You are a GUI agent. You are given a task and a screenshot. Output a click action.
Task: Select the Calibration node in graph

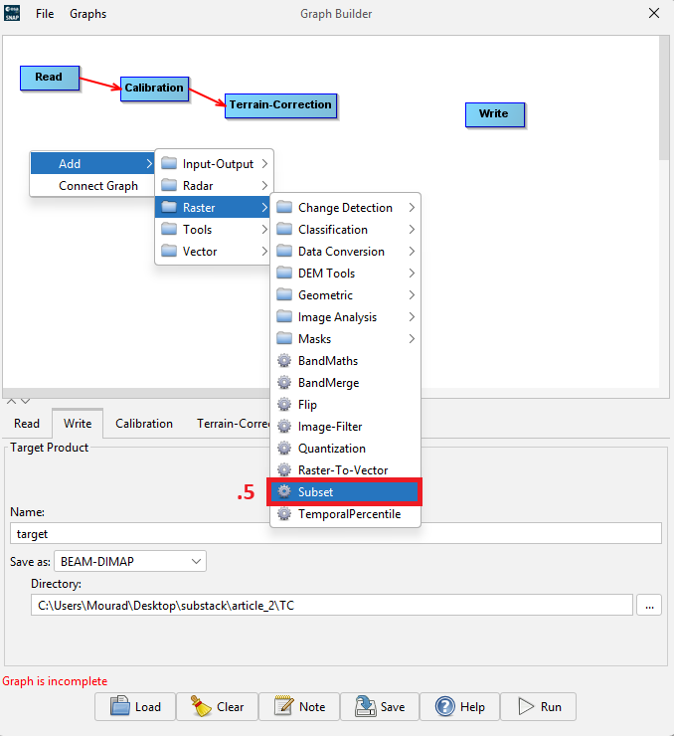click(x=154, y=89)
